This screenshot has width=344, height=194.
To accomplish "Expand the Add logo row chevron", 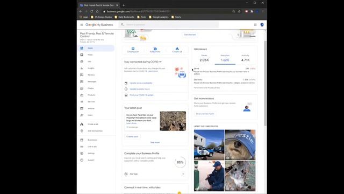I will (183, 174).
